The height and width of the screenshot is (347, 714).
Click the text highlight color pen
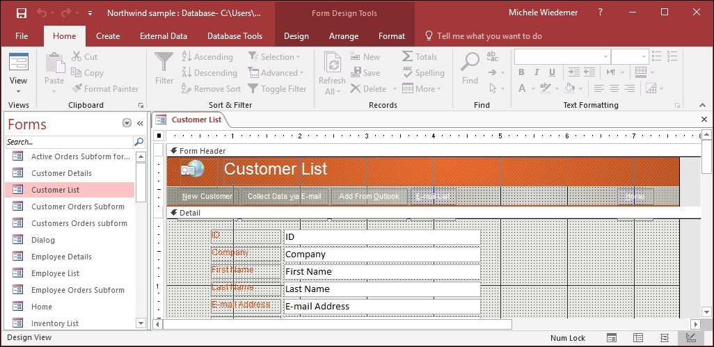click(x=546, y=88)
